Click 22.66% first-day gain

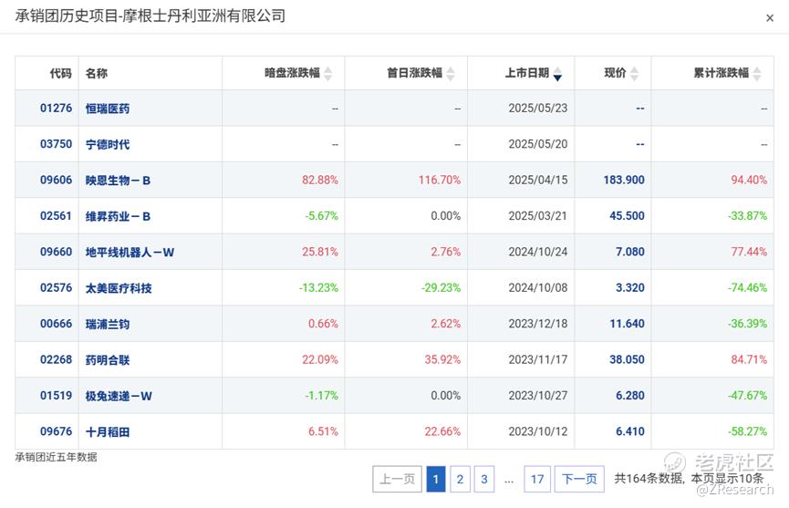click(442, 431)
